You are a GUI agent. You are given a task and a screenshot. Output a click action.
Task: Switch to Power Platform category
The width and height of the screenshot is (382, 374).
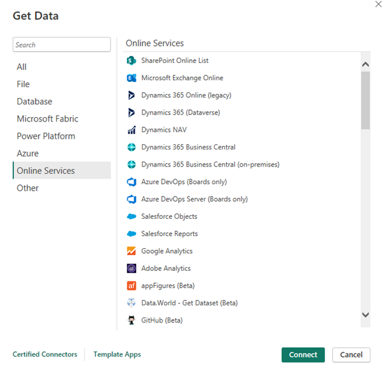click(x=62, y=136)
